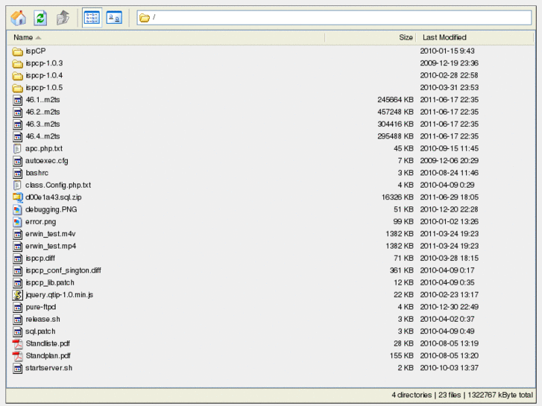Select the Standliste.pdf file icon
This screenshot has width=542, height=406.
click(x=18, y=343)
